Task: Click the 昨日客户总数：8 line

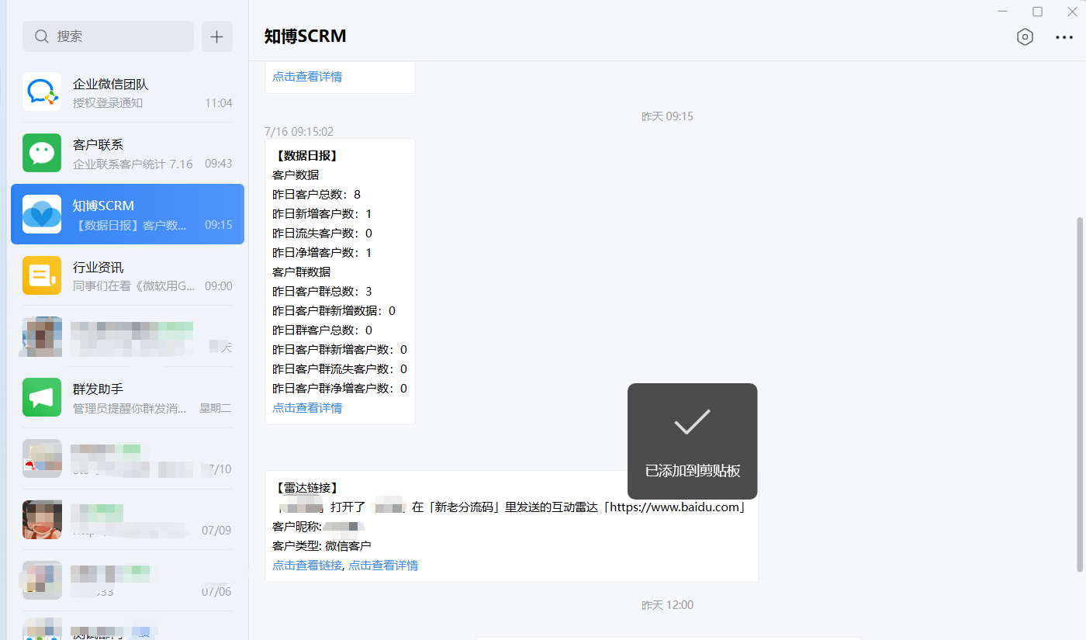Action: click(x=316, y=195)
